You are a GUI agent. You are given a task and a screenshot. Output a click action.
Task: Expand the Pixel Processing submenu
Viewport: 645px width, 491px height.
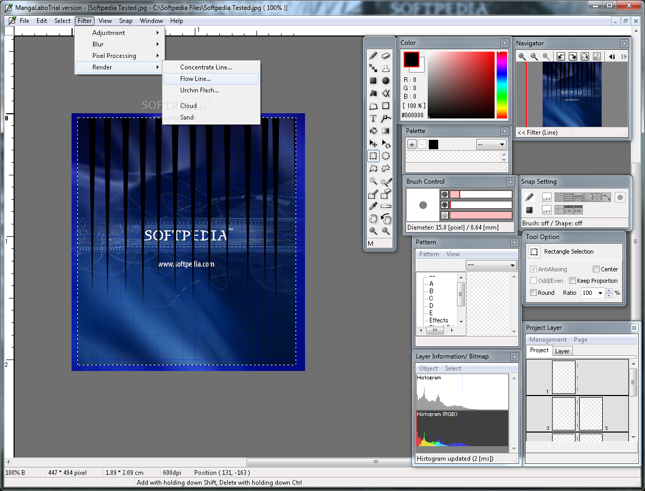tap(120, 56)
